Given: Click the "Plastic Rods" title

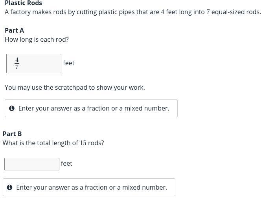Looking at the screenshot, I should [x=24, y=3].
